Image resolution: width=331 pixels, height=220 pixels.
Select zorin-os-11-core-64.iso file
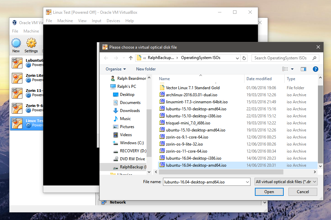[x=237, y=151]
